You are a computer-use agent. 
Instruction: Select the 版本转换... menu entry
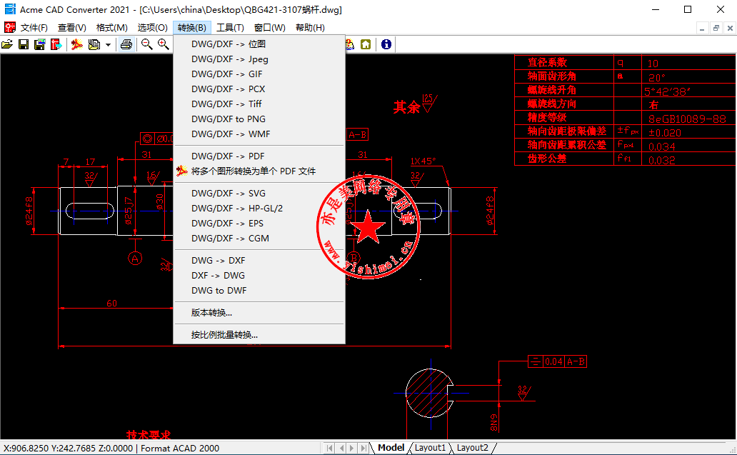(259, 313)
